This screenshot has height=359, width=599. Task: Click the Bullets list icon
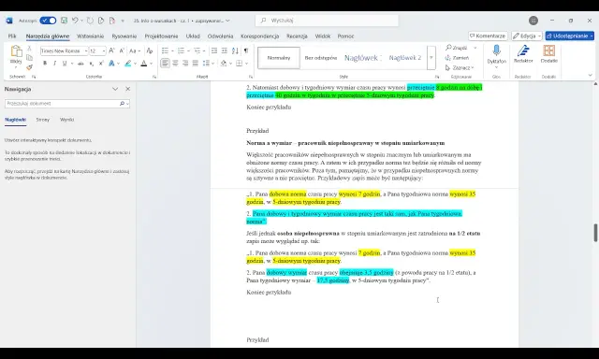tap(165, 50)
